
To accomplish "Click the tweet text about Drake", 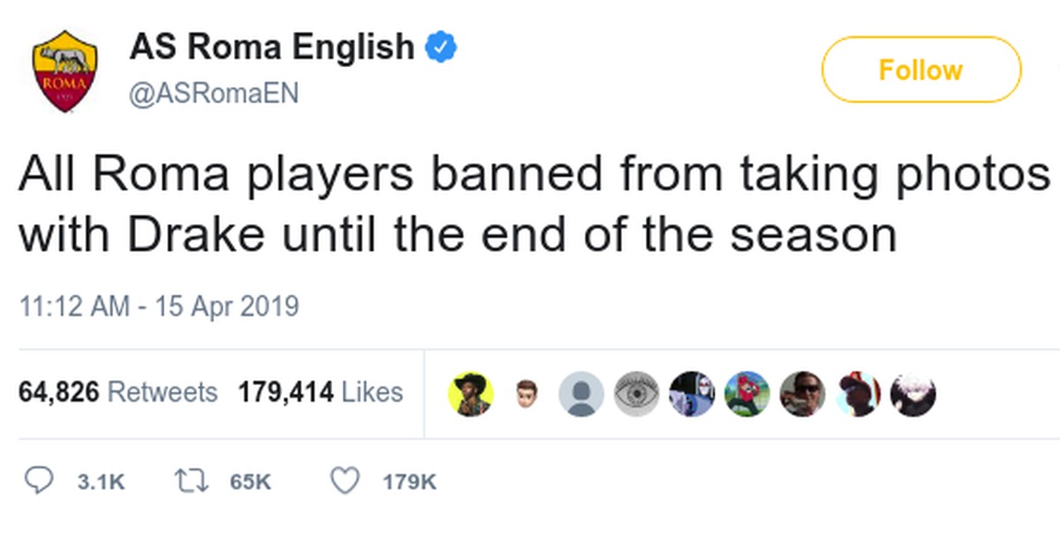I will (x=530, y=205).
